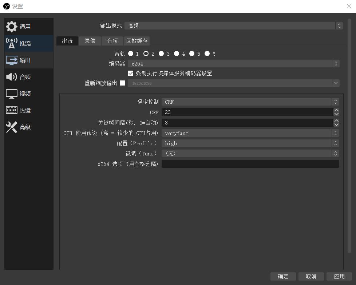The width and height of the screenshot is (356, 285).
Task: Open the 音频 speaker icon in sidebar
Action: pos(11,77)
